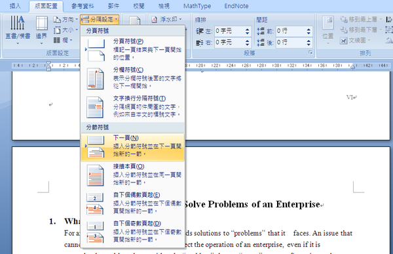This screenshot has width=393, height=254.
Task: Click 移到最下層 send to back
Action: pos(361,30)
